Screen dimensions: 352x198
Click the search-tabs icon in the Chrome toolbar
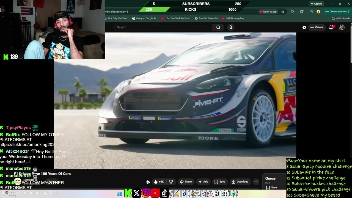click(x=302, y=12)
